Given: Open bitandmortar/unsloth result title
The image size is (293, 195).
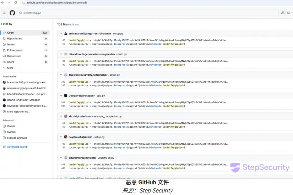Looking at the screenshot, I should click(82, 158).
